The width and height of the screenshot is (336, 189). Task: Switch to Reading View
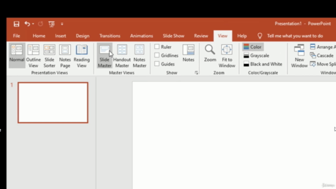(82, 56)
